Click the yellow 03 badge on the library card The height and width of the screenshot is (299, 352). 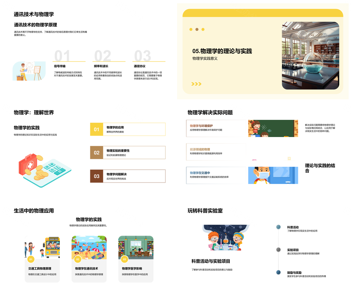[x=124, y=259]
